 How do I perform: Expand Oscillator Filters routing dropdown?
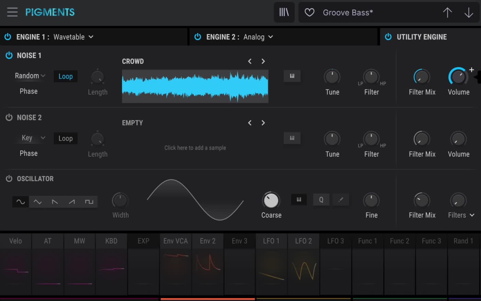[461, 215]
